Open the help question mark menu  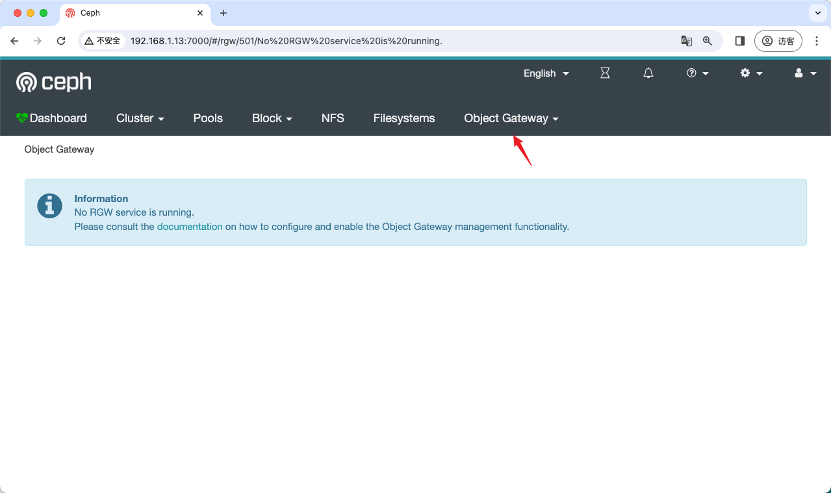tap(697, 73)
